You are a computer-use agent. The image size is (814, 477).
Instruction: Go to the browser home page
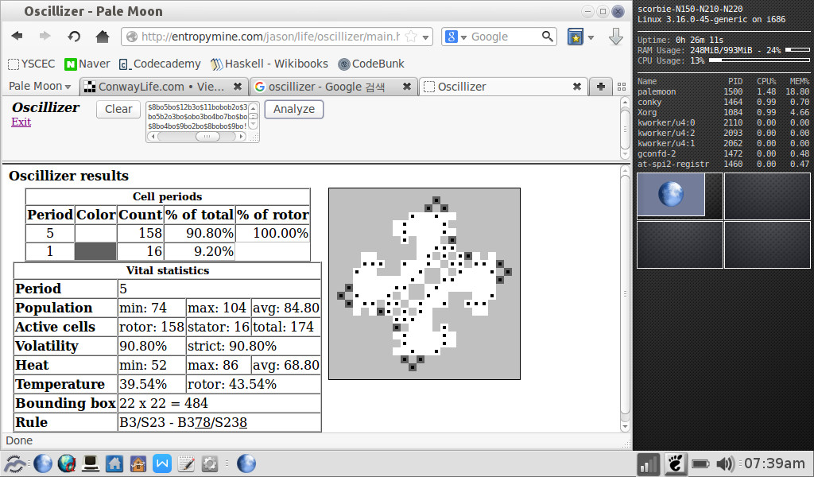click(103, 37)
